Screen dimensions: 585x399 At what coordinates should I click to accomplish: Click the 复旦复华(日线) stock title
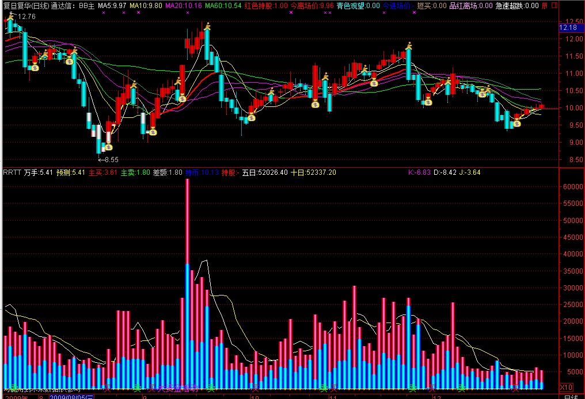click(26, 6)
